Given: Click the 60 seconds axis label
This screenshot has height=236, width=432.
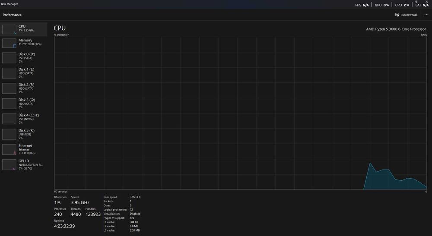Looking at the screenshot, I should click(60, 192).
